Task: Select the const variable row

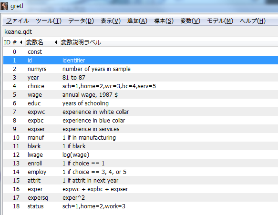Action: pyautogui.click(x=141, y=52)
